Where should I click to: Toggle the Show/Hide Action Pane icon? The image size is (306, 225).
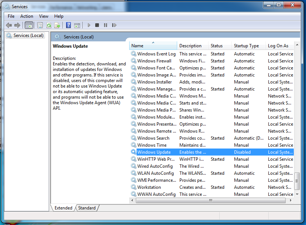tap(77, 25)
